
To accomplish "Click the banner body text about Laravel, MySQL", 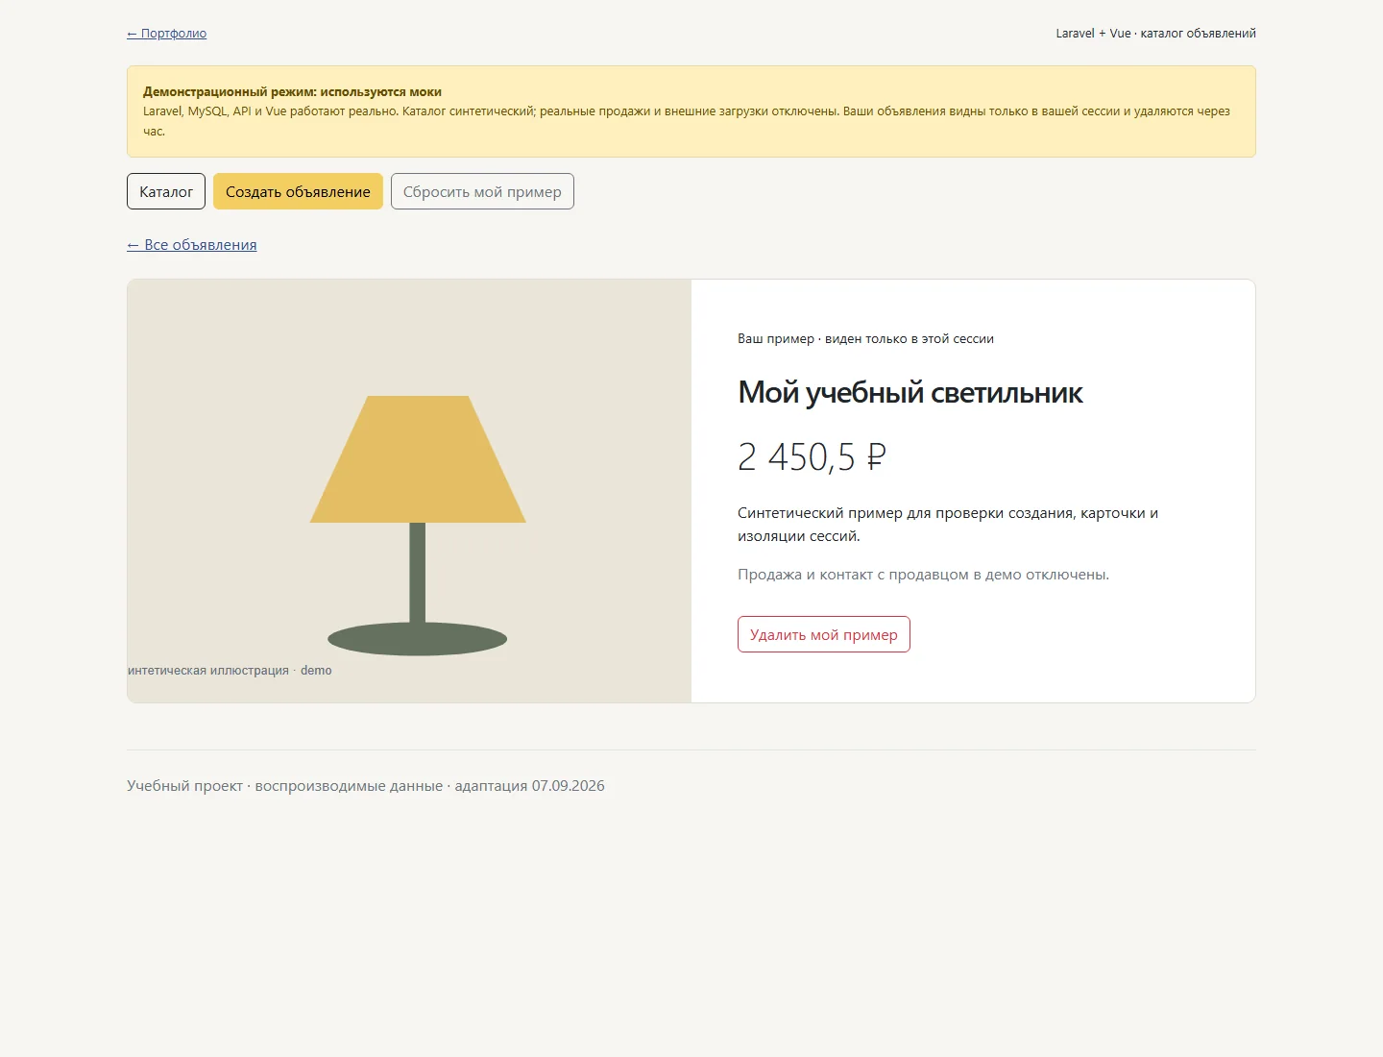I will 687,121.
